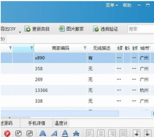Click the 无 cell in row 13366
This screenshot has height=137, width=154.
(x=101, y=90)
